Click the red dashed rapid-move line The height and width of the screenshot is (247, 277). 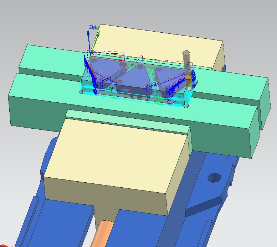pyautogui.click(x=141, y=57)
